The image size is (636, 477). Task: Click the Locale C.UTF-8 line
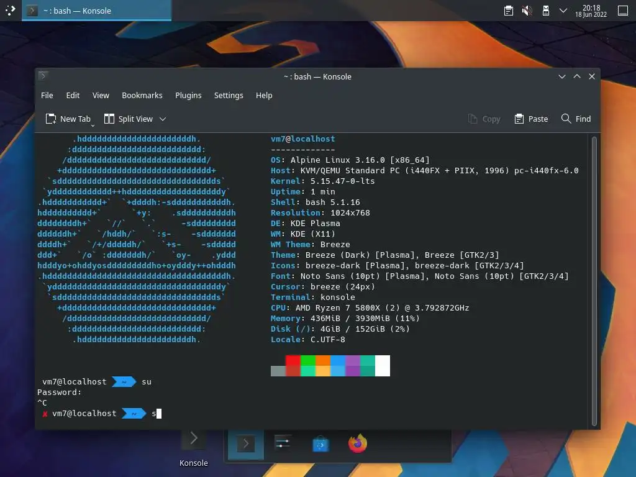pyautogui.click(x=308, y=339)
